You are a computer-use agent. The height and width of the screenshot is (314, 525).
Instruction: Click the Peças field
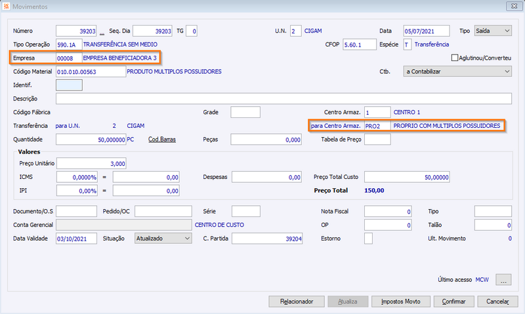[x=266, y=140]
